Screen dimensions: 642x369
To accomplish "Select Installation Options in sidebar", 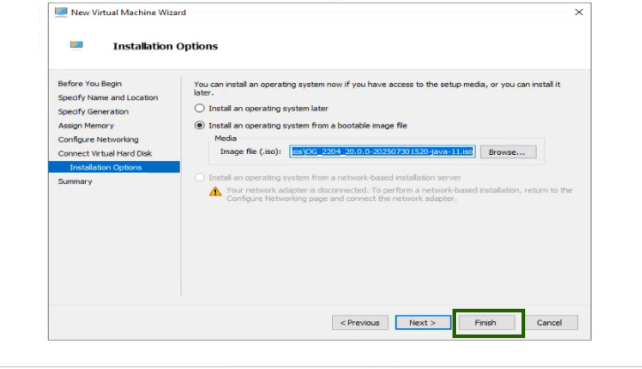I will pos(105,167).
